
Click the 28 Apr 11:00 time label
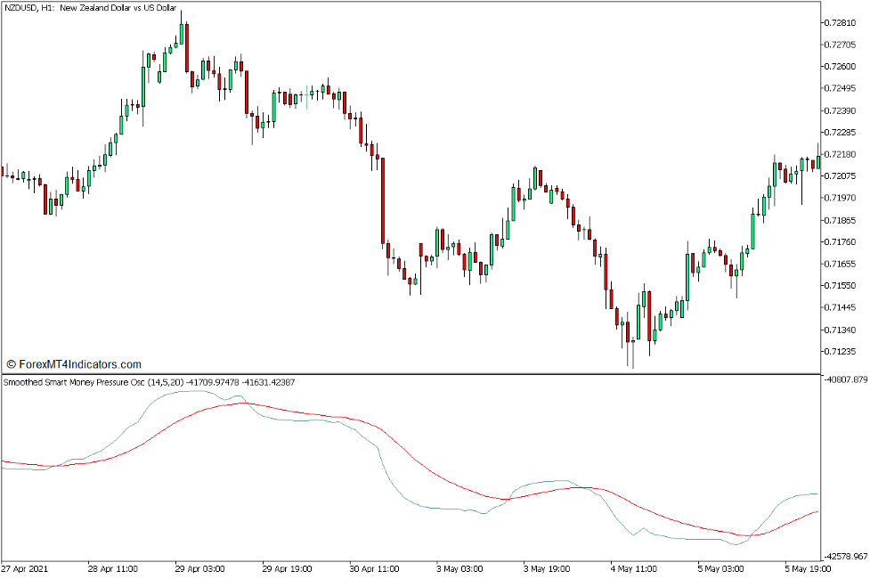pyautogui.click(x=114, y=568)
